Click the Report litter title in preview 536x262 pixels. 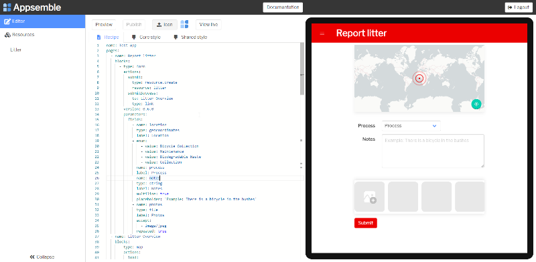pyautogui.click(x=361, y=34)
